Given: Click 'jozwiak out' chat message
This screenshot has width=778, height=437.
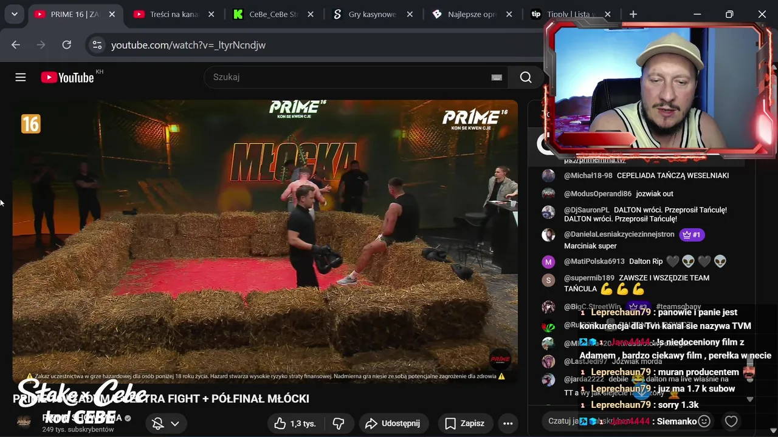Looking at the screenshot, I should (x=655, y=194).
